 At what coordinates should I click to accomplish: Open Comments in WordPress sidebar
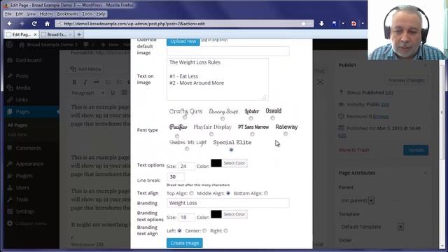(x=28, y=148)
